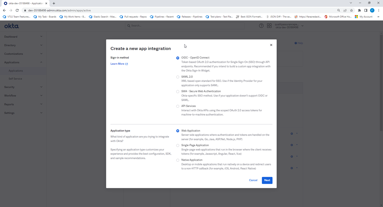Open Pipelines - Recent bookmark
Viewport: 383px width, 207px height.
coord(161,17)
